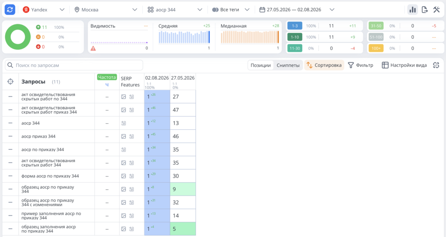The width and height of the screenshot is (446, 237).
Task: Switch to the Позиции tab
Action: [x=260, y=65]
